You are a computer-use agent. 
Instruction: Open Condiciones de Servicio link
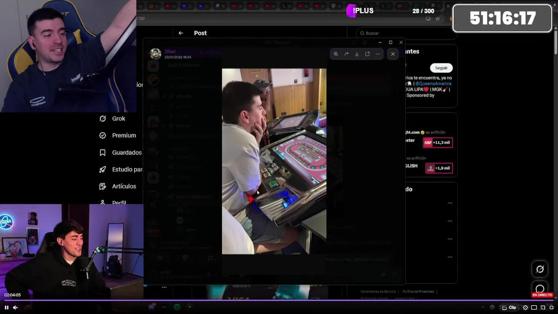[x=378, y=292]
